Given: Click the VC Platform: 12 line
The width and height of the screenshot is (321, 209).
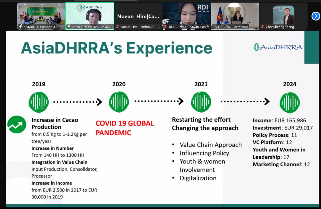Looking at the screenshot, I should tap(272, 142).
